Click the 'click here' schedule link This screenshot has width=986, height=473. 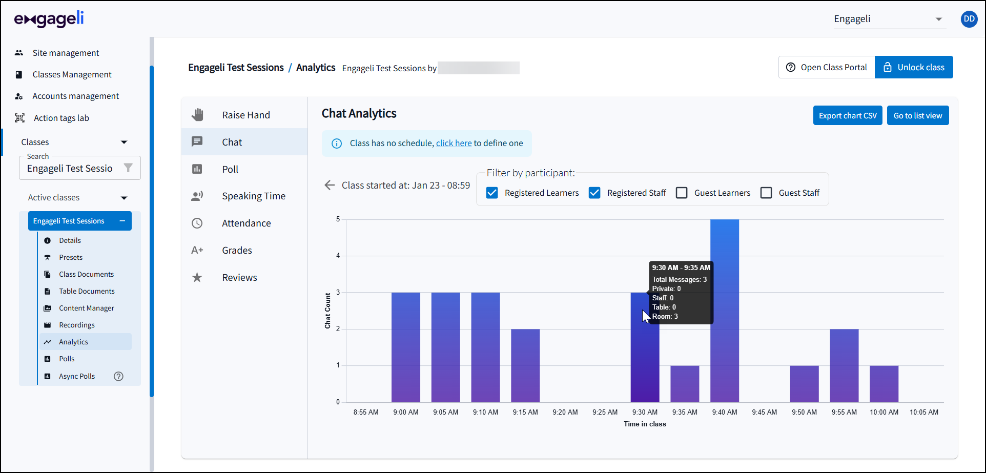454,143
